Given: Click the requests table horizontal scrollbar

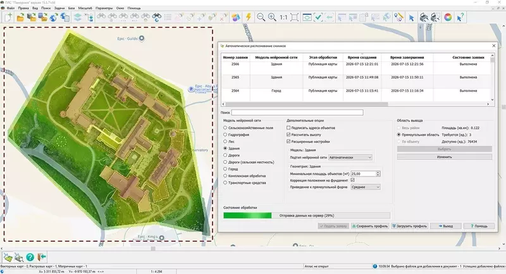Looking at the screenshot, I should 307,104.
